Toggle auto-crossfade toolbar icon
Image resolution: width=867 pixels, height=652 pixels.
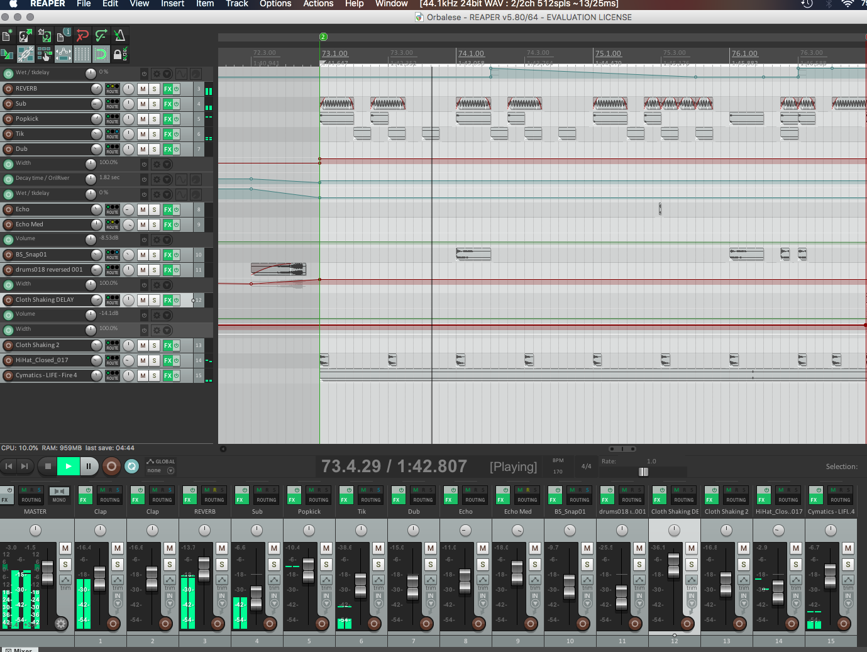[7, 54]
